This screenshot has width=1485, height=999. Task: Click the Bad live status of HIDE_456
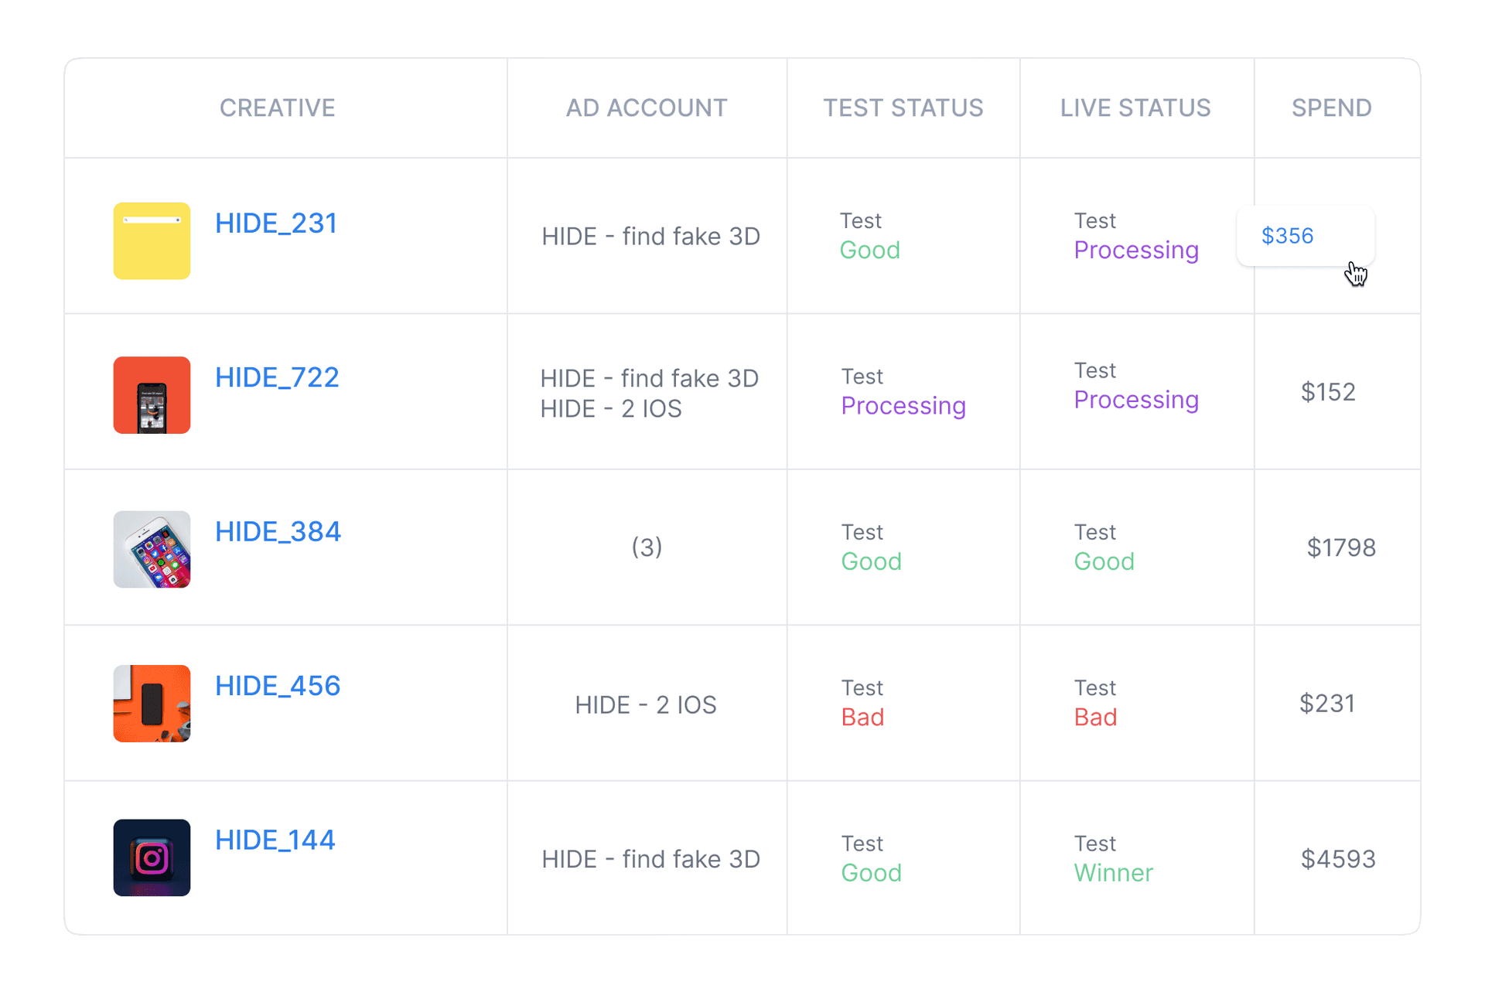pyautogui.click(x=1095, y=718)
